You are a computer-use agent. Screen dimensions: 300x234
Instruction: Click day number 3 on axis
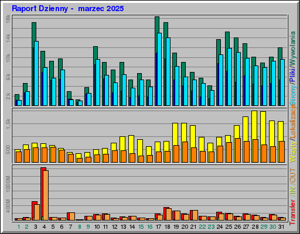[35, 227]
